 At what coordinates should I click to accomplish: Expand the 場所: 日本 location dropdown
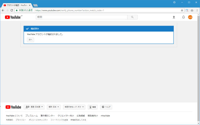pos(54,107)
